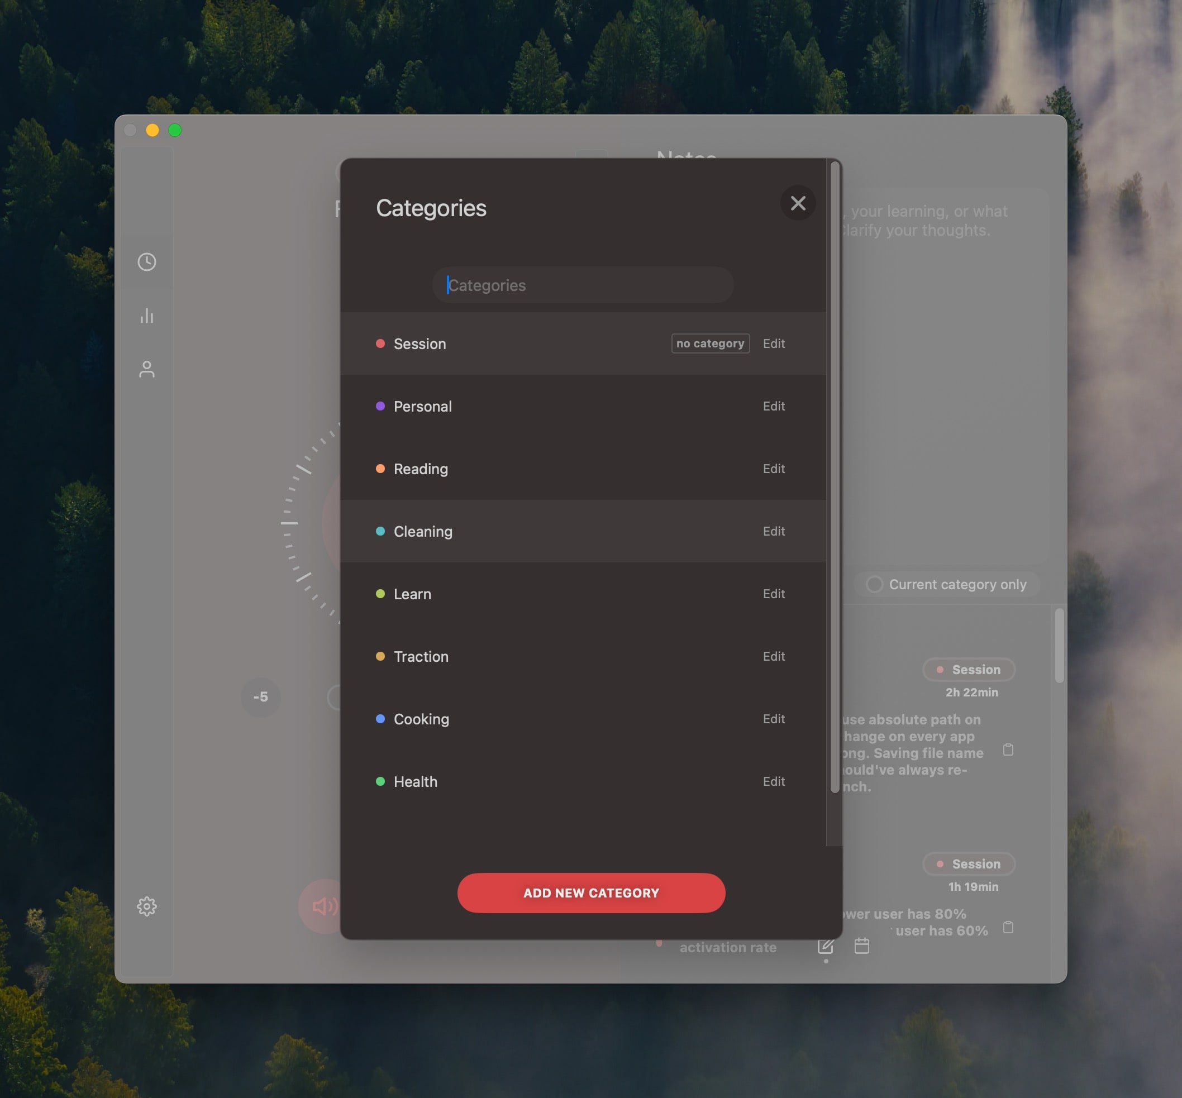This screenshot has height=1098, width=1182.
Task: Click the Categories search field
Action: coord(583,285)
